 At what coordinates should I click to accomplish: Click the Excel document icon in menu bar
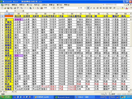[2, 5]
